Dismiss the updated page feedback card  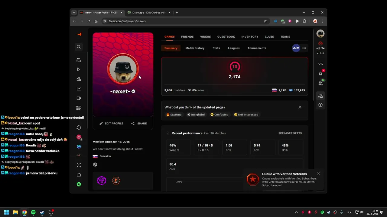tap(300, 107)
